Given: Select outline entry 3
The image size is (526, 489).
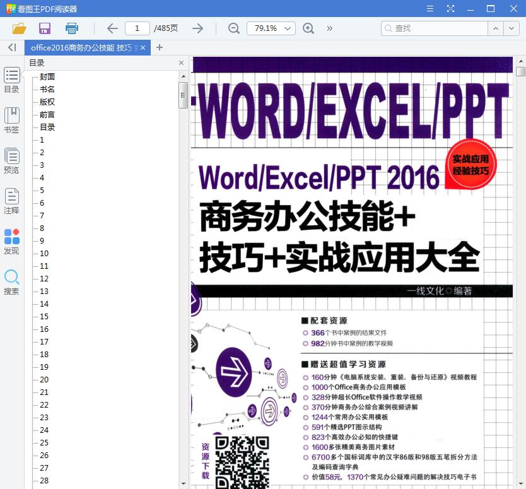Looking at the screenshot, I should click(x=42, y=165).
